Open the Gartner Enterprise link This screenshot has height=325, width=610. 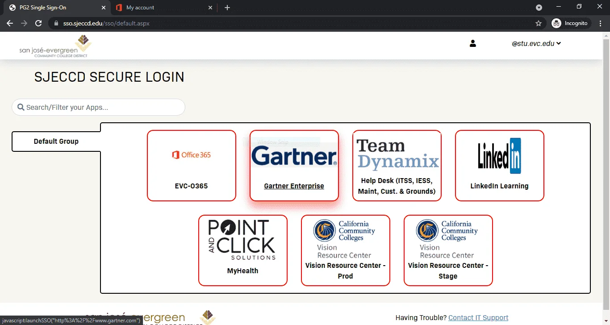294,186
